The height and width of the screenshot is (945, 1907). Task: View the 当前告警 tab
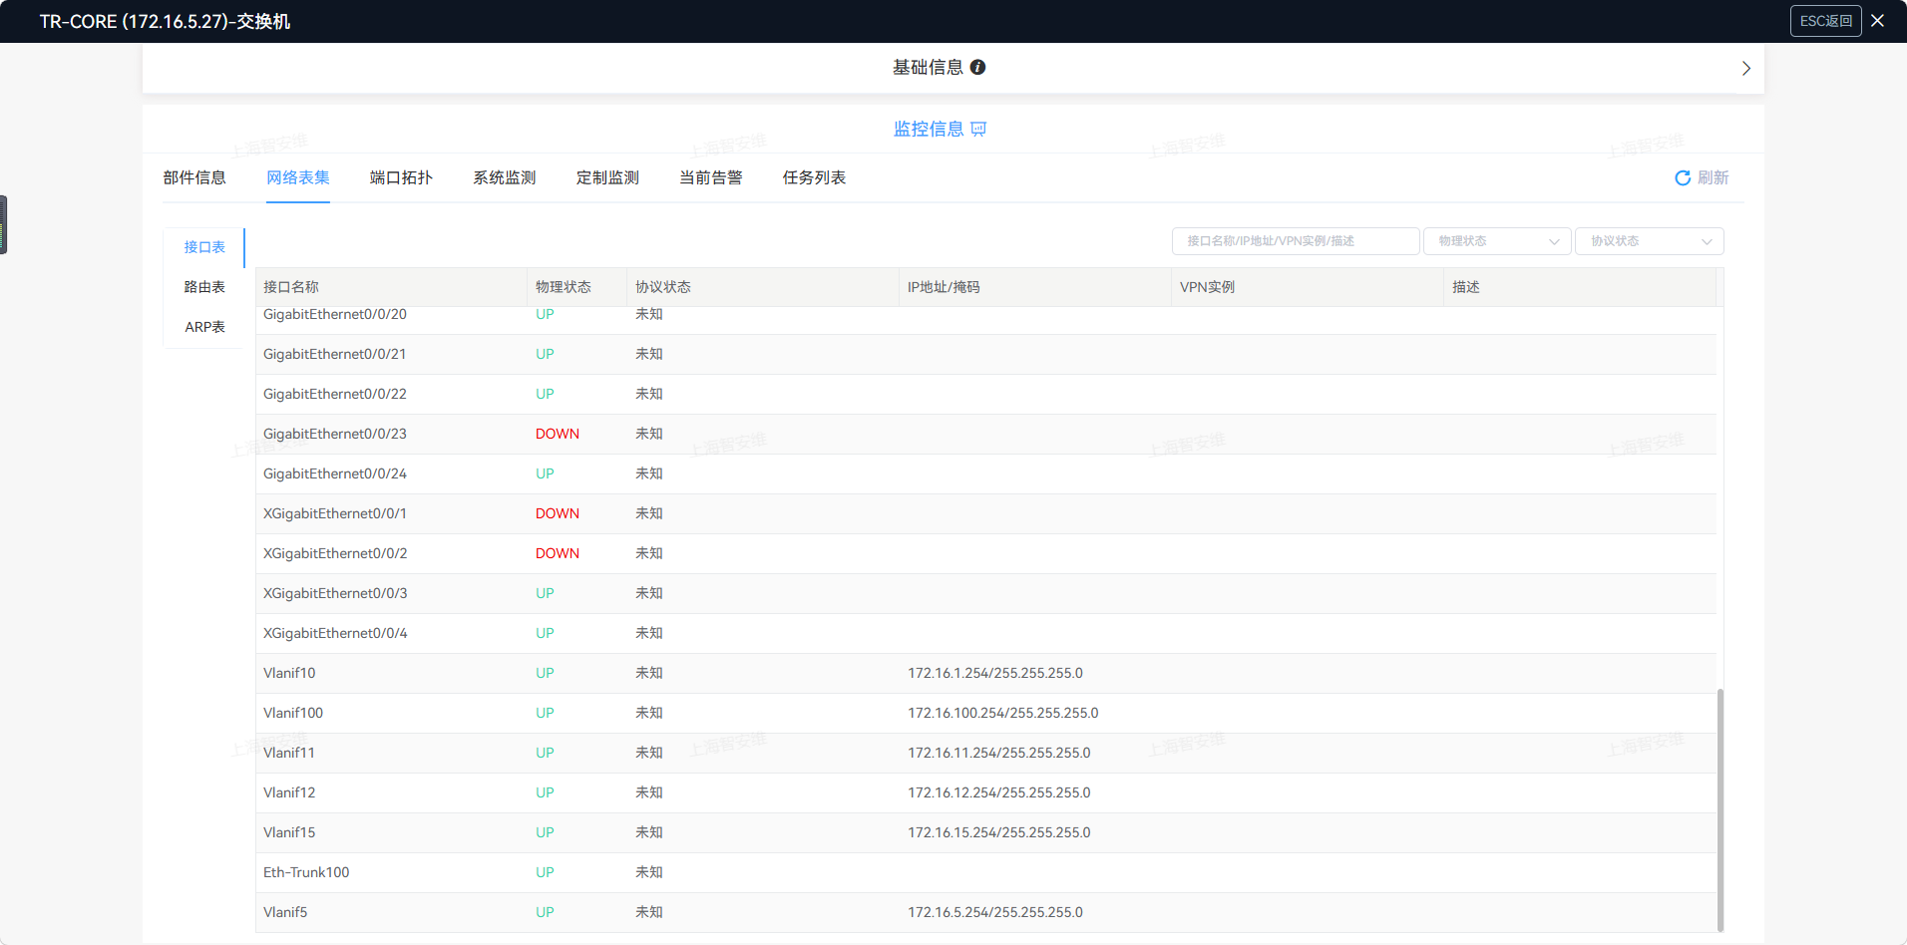tap(711, 177)
